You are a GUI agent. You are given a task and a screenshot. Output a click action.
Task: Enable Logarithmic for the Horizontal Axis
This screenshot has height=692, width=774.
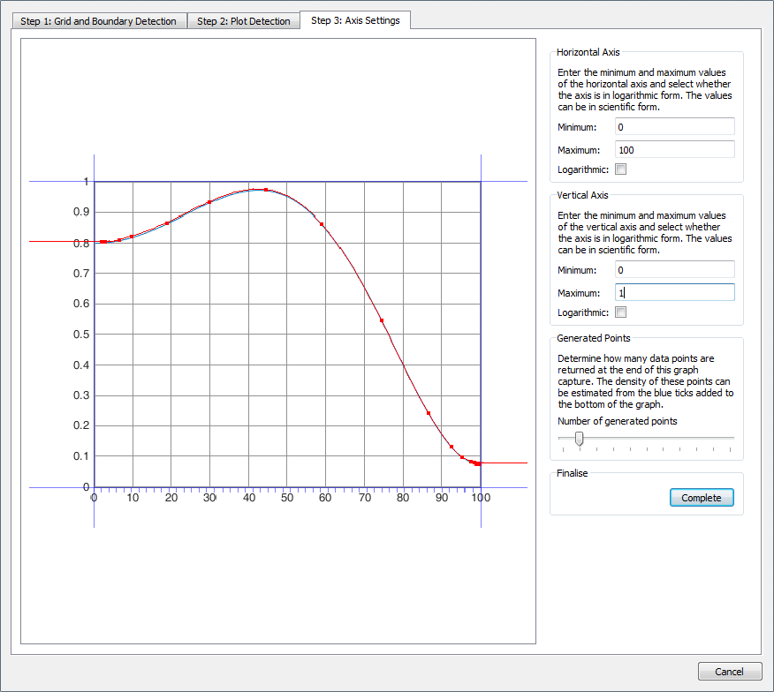[x=620, y=169]
